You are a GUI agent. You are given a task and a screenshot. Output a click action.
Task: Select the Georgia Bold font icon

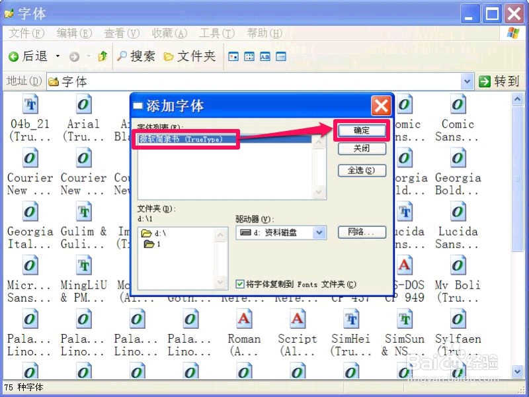[458, 158]
